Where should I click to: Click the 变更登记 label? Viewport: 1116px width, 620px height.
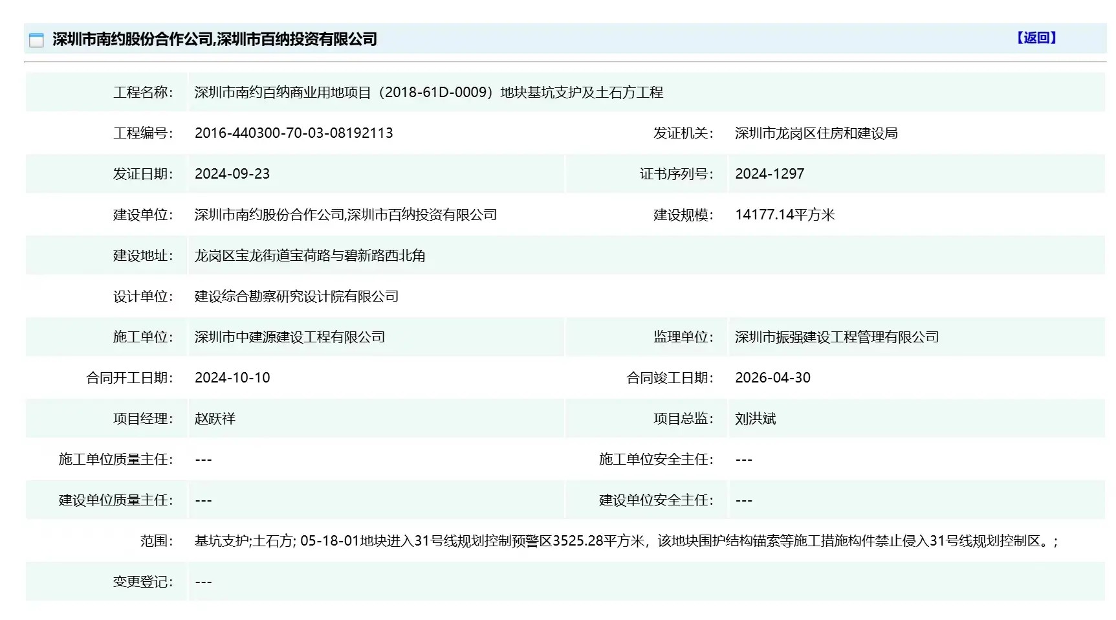point(143,582)
